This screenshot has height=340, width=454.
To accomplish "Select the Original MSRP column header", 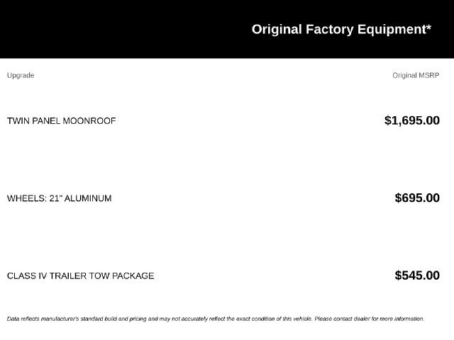I will [x=416, y=76].
